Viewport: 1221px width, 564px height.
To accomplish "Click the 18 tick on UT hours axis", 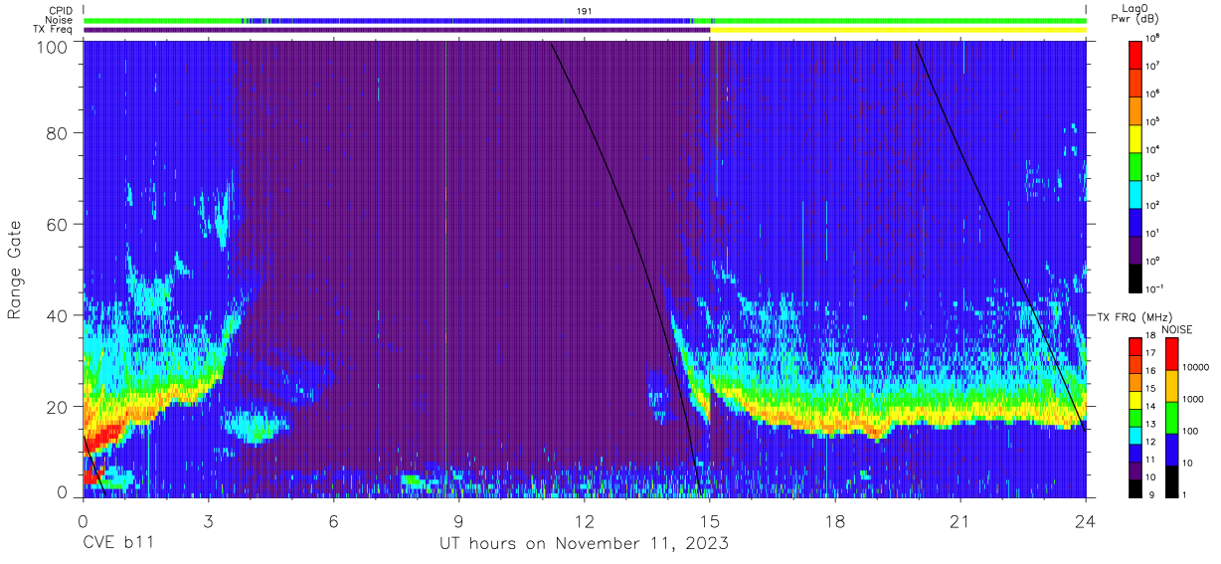I will pyautogui.click(x=835, y=520).
